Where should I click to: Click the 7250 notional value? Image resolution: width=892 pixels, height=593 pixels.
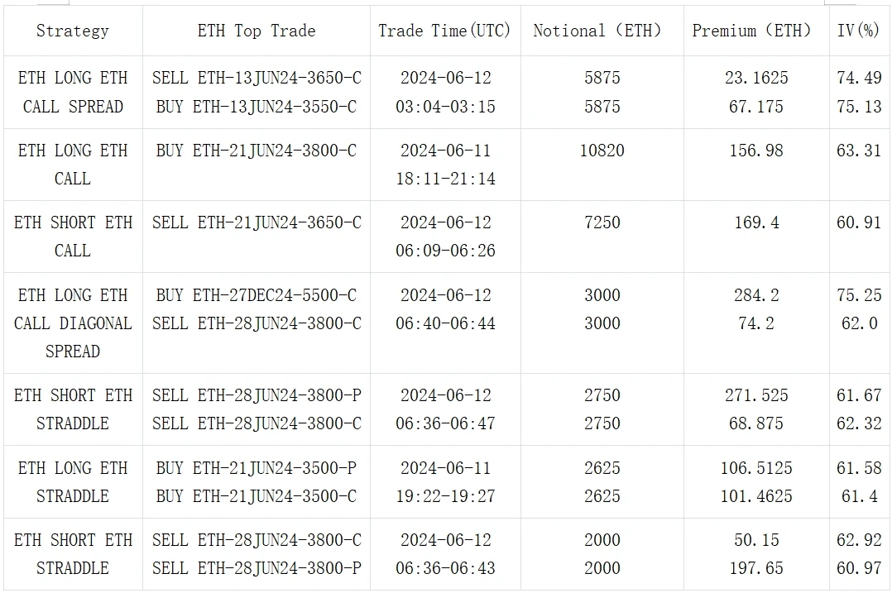[602, 222]
